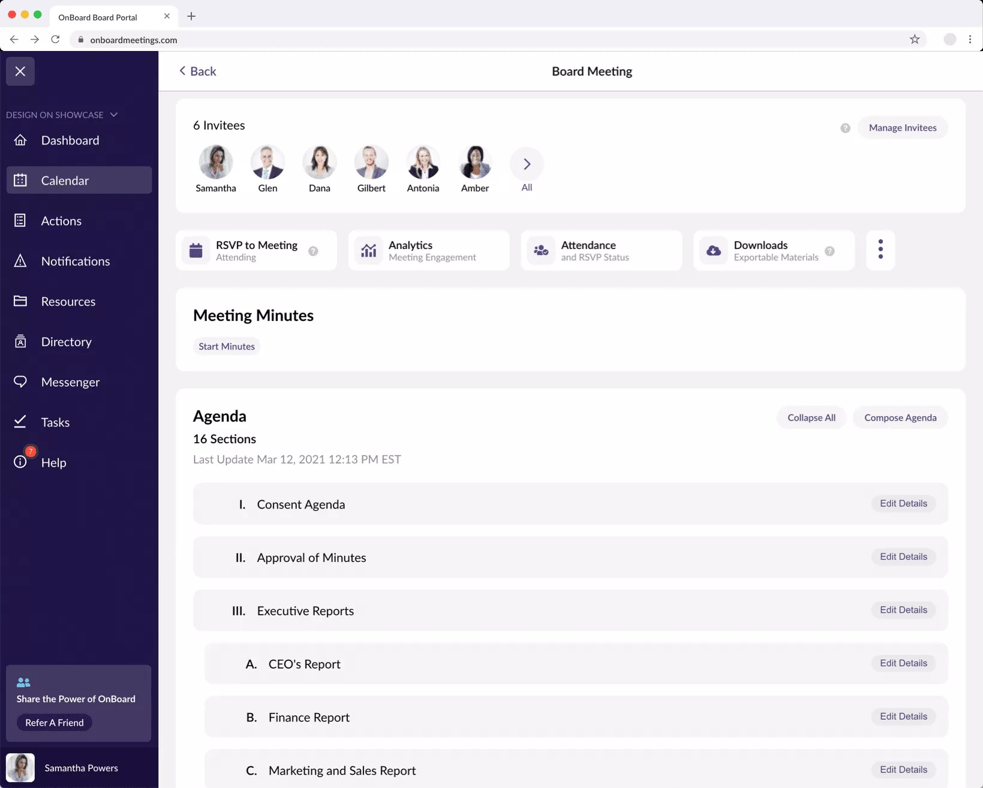Click help icon beside Manage Invitees
983x788 pixels.
(x=845, y=128)
